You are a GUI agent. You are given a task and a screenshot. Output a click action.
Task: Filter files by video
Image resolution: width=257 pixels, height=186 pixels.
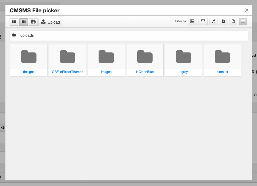click(x=203, y=21)
